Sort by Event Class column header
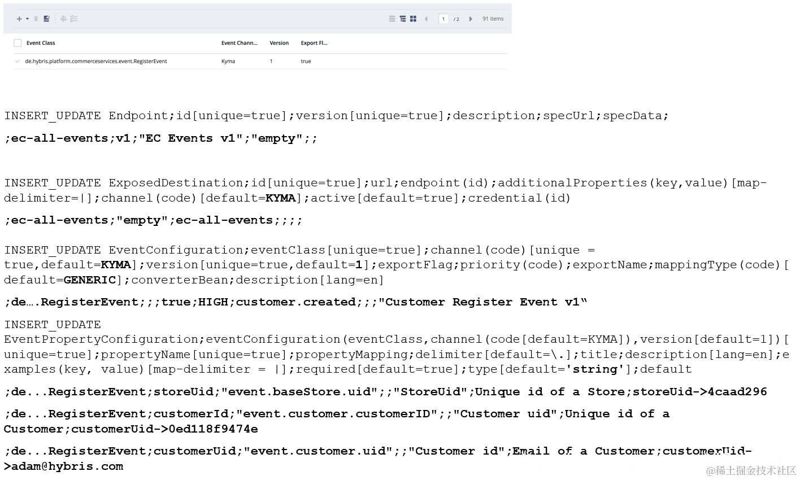 (x=41, y=43)
